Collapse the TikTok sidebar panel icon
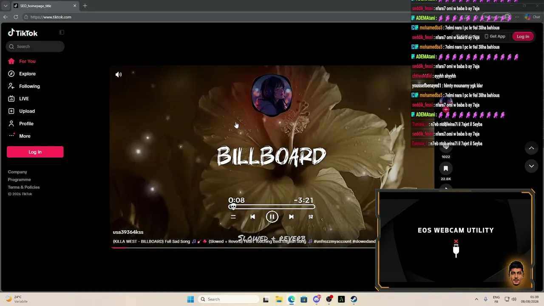The height and width of the screenshot is (306, 544). point(62,32)
